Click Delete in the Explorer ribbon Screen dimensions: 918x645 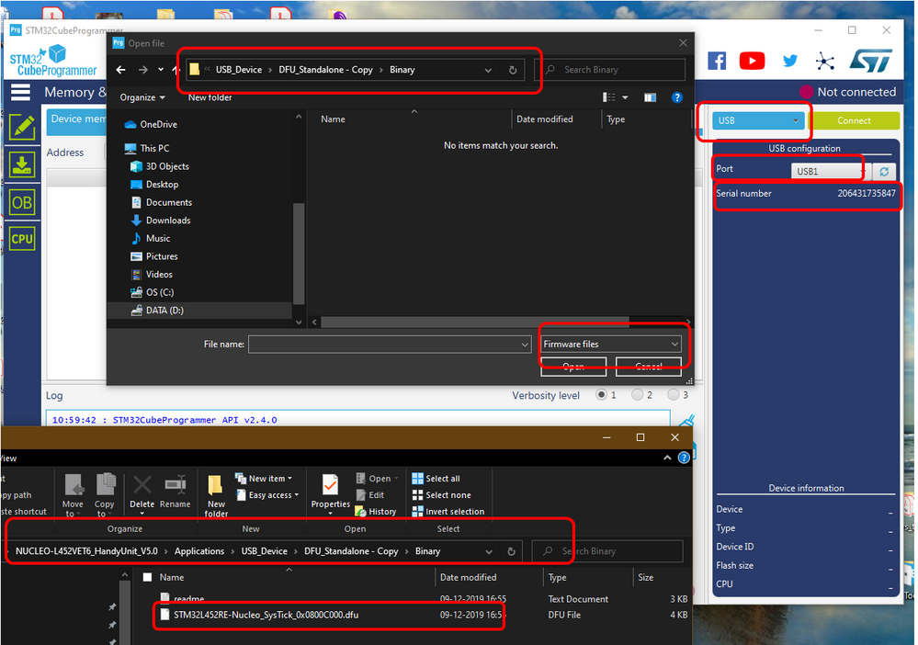(142, 493)
